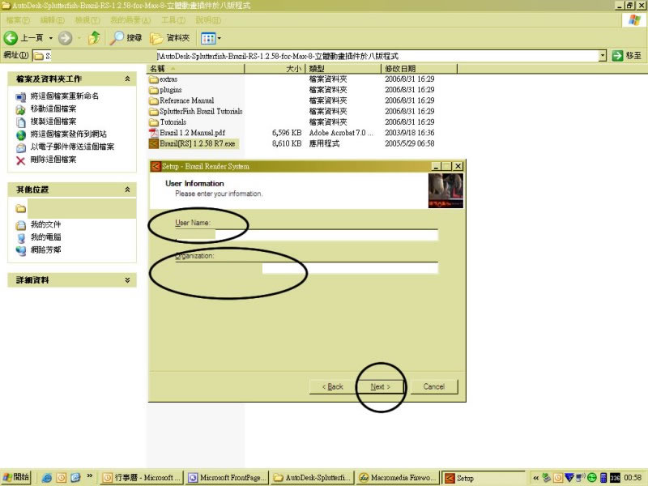Go up one folder level
Image resolution: width=648 pixels, height=486 pixels.
click(95, 38)
